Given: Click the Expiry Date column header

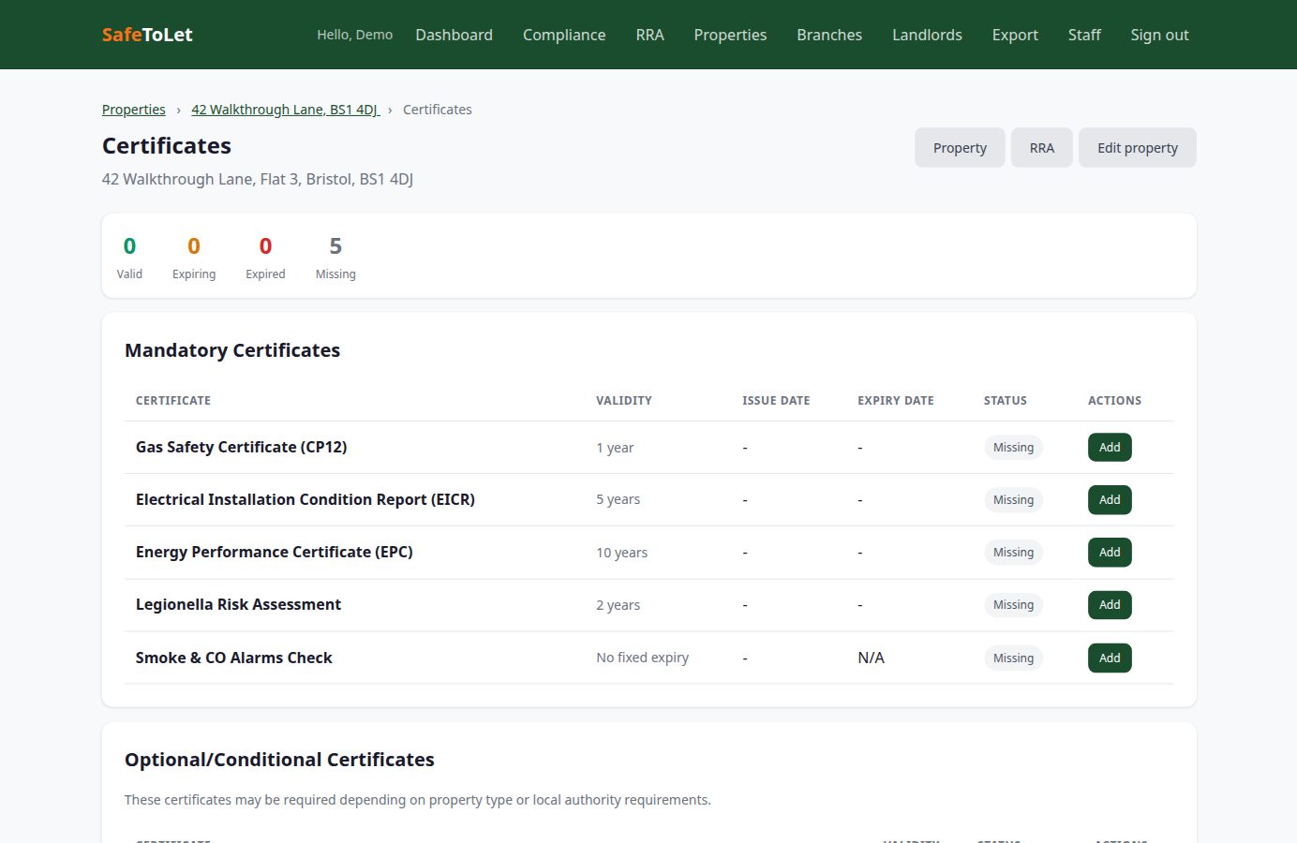Looking at the screenshot, I should pyautogui.click(x=896, y=400).
